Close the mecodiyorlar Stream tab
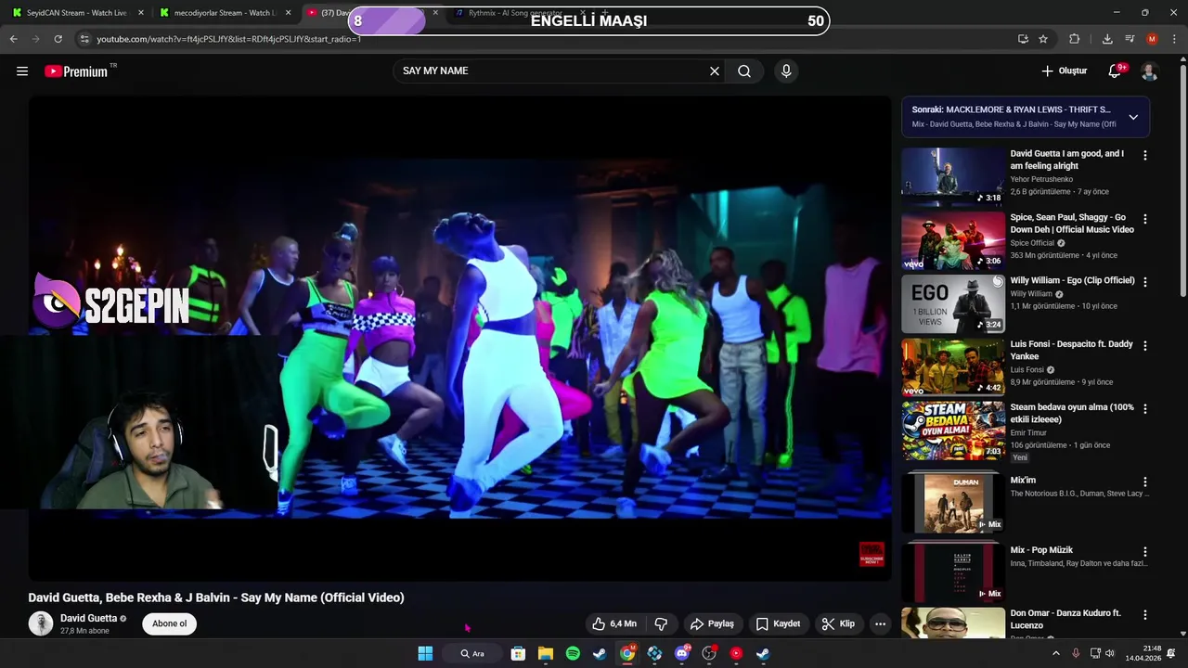 (289, 13)
